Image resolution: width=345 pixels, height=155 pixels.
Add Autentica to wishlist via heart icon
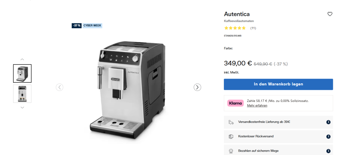point(329,14)
